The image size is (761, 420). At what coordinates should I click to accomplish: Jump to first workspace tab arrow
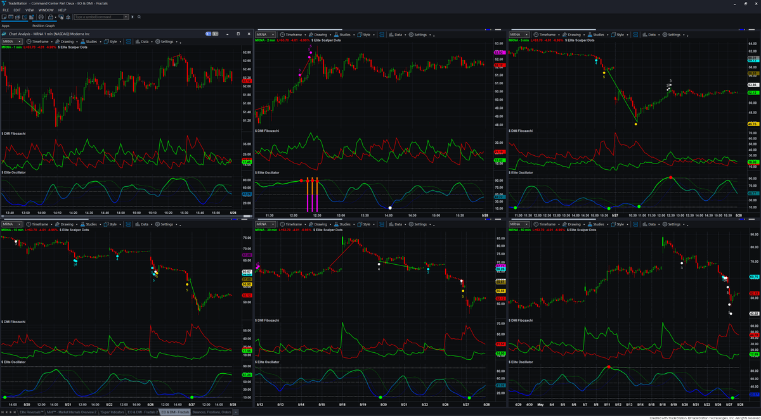click(3, 412)
